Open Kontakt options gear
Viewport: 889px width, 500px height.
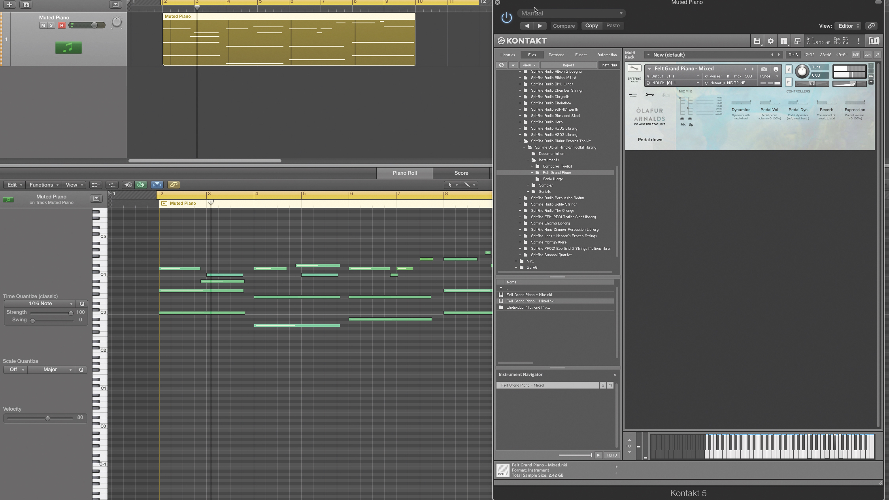(x=770, y=41)
